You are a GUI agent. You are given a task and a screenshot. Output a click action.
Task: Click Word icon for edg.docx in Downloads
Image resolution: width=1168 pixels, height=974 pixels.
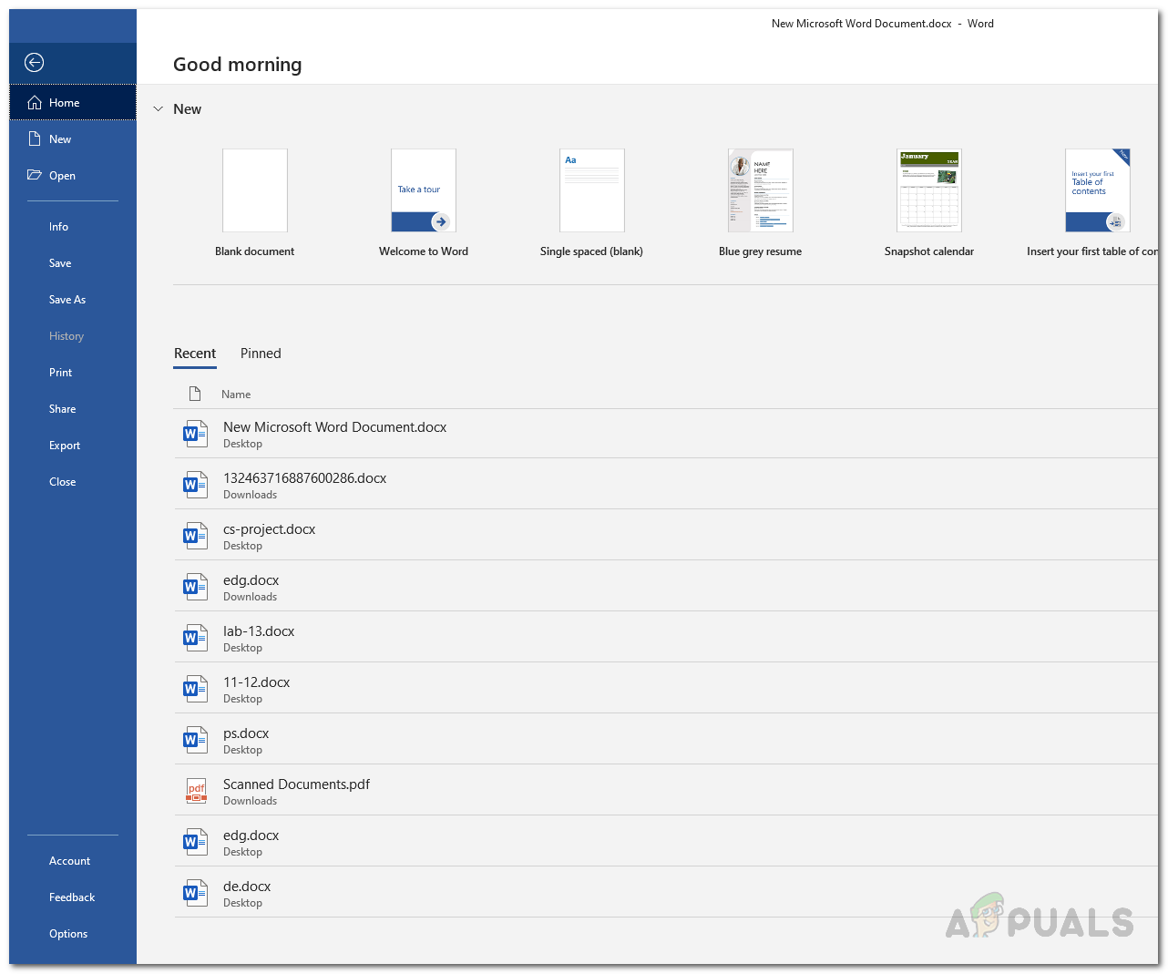click(195, 587)
